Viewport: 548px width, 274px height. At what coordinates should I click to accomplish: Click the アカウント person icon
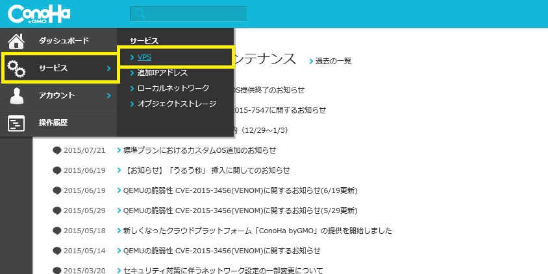point(16,95)
